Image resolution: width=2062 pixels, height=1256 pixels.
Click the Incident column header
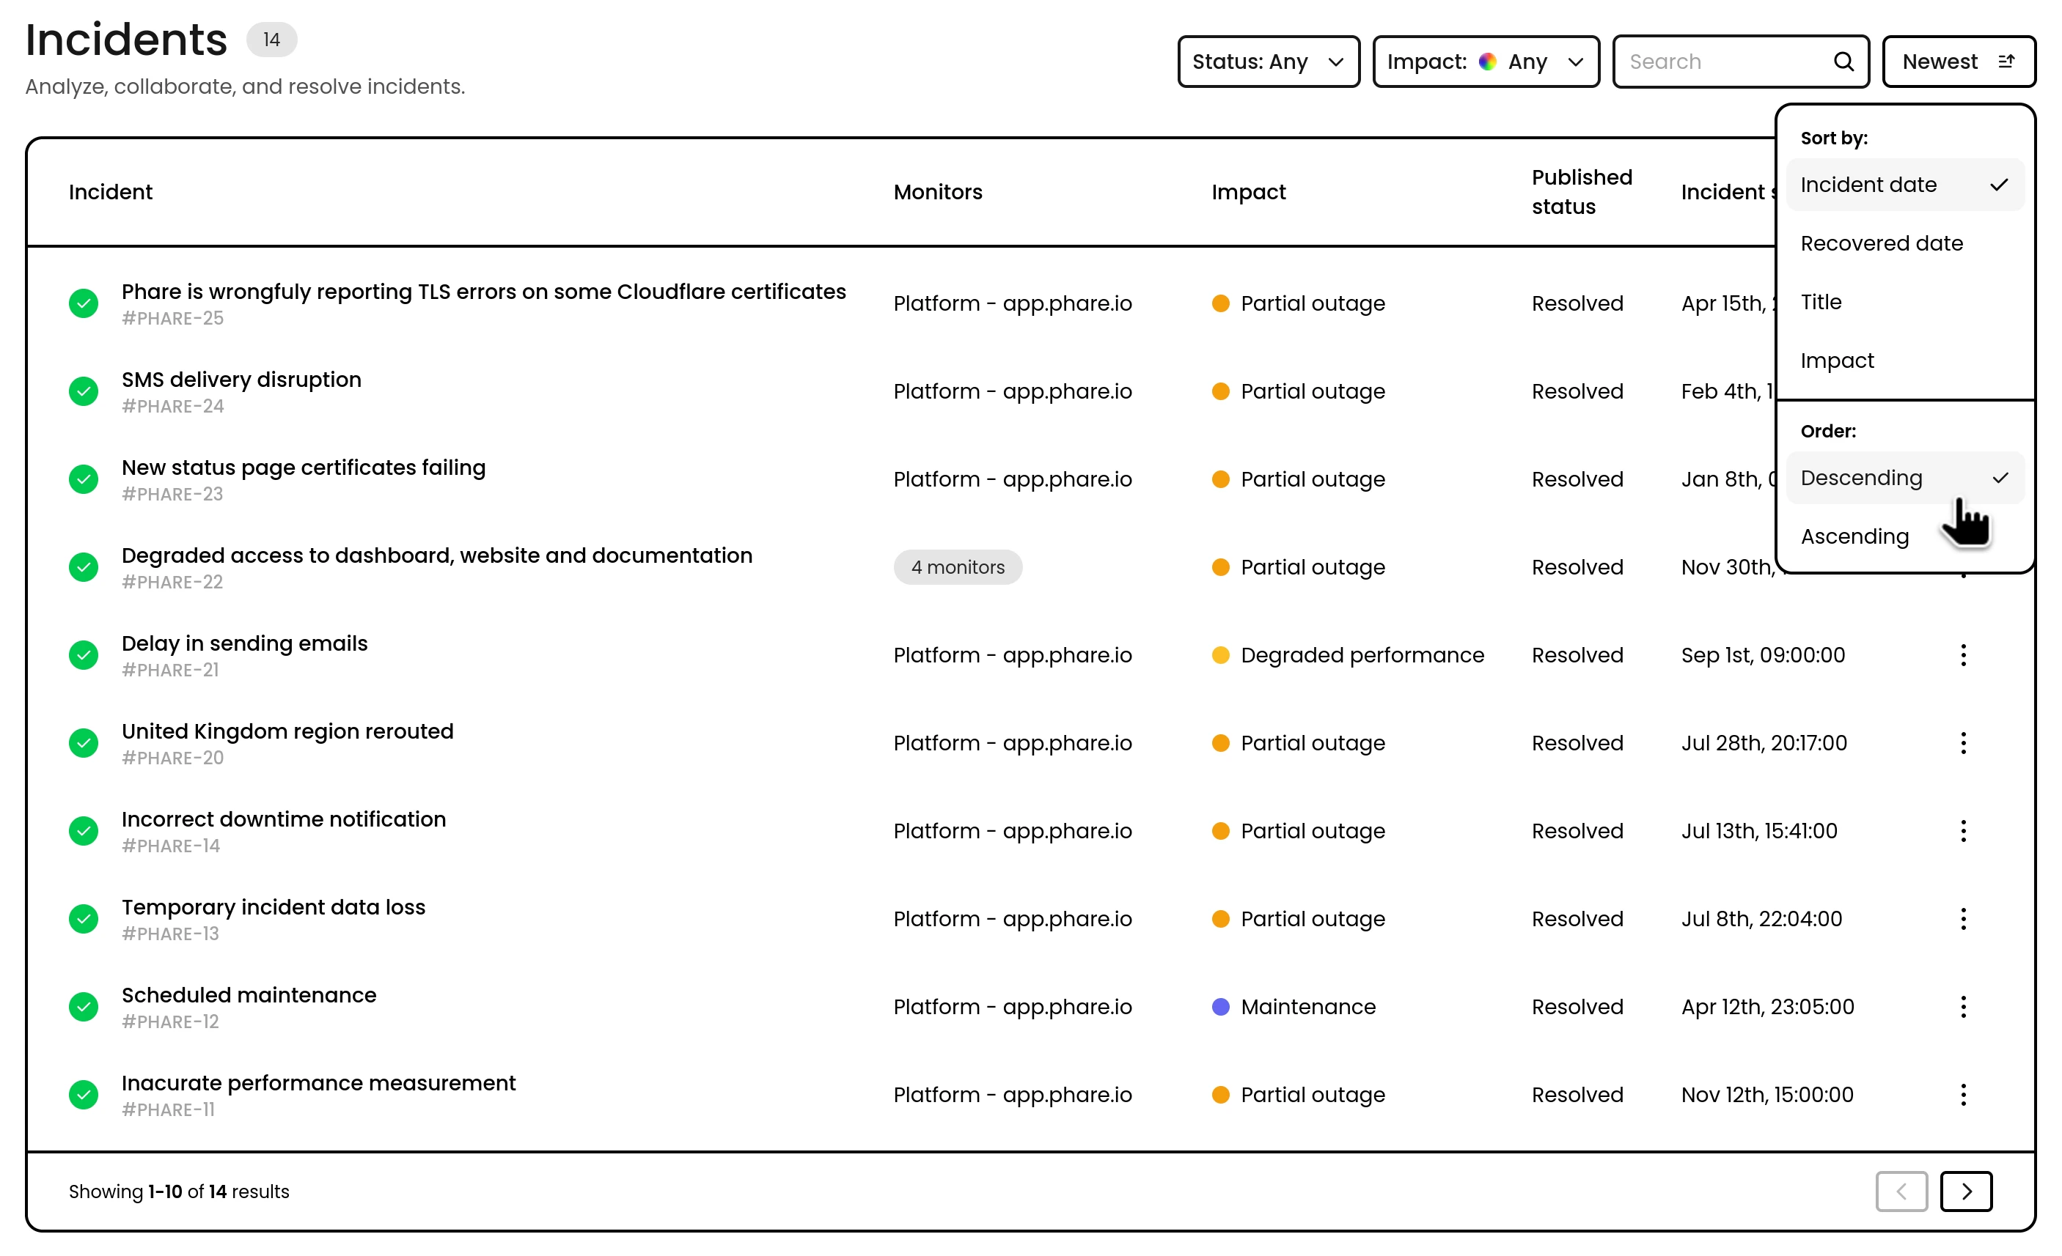110,191
